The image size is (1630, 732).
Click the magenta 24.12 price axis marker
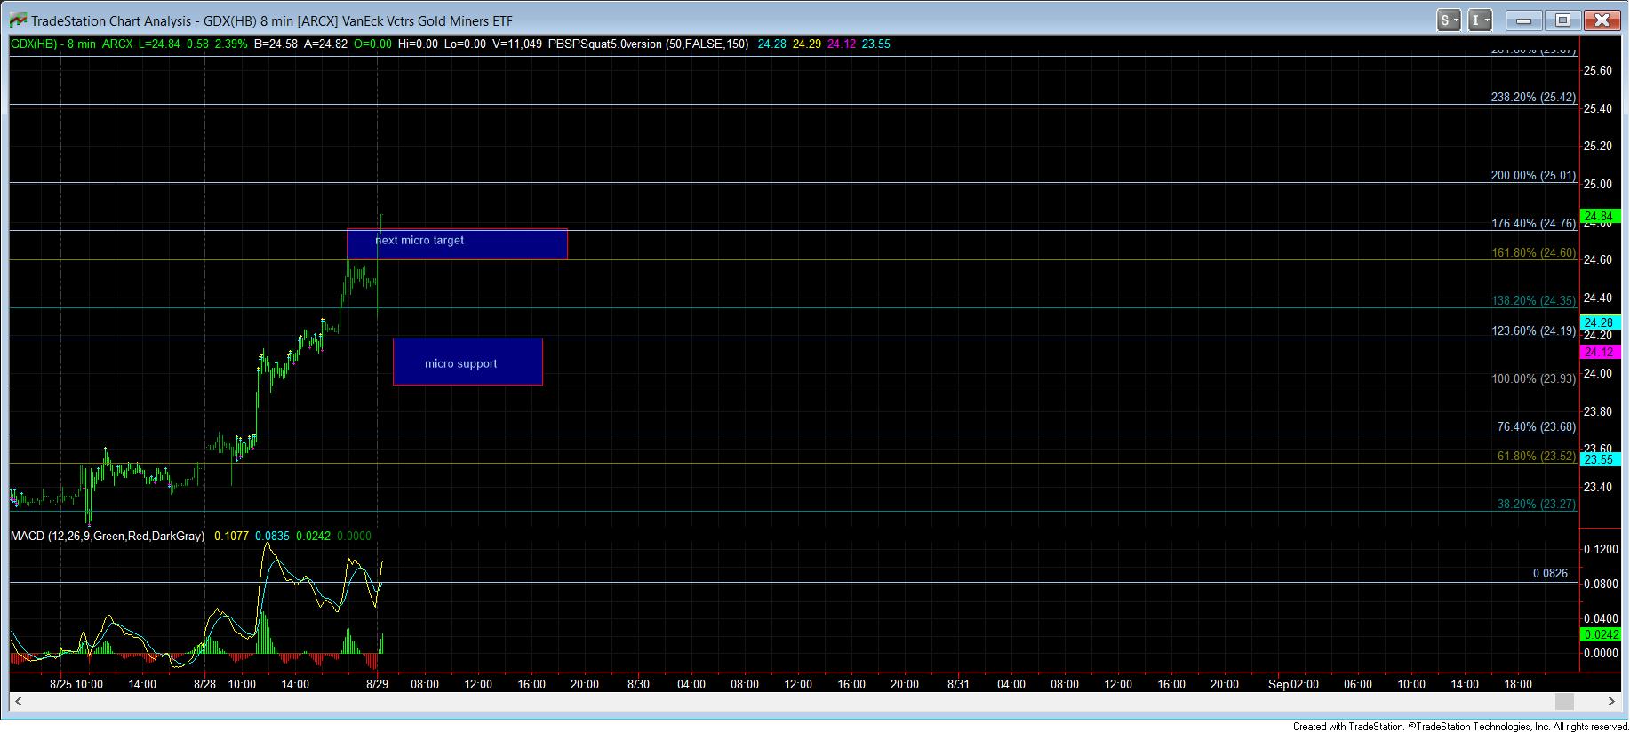[1601, 353]
